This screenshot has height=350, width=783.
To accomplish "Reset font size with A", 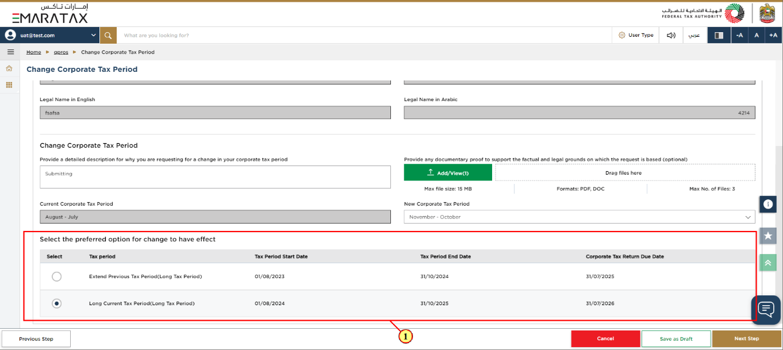I will click(x=757, y=35).
